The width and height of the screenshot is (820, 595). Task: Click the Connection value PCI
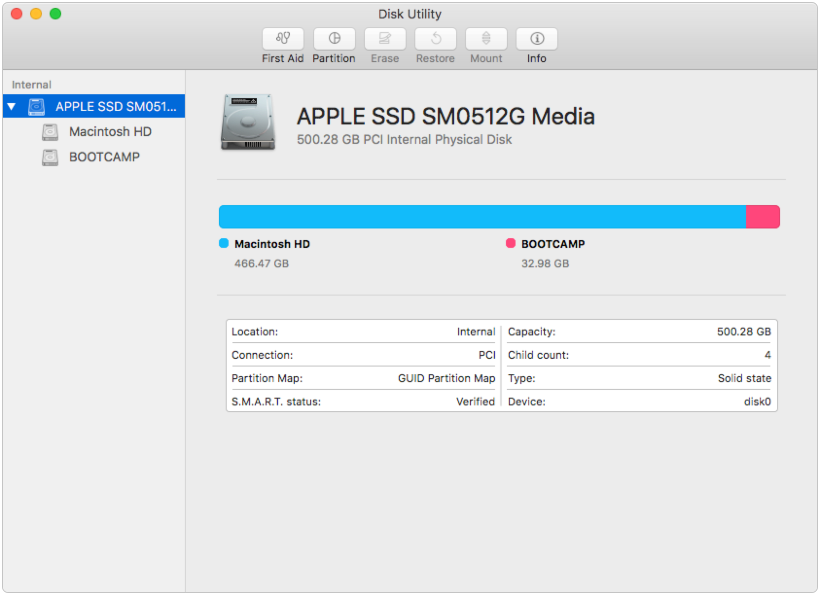(x=487, y=355)
